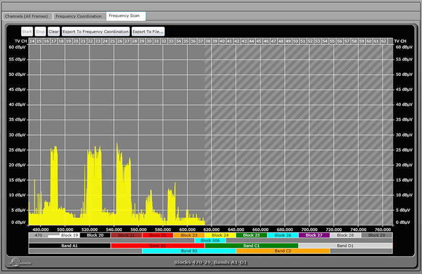Select the black Band A1 bar
This screenshot has width=422, height=274.
(69, 245)
